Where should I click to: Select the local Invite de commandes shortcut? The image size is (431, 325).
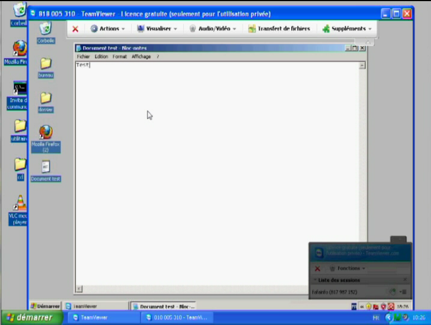(x=17, y=96)
